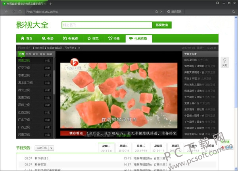Open 天生我财之吾股丰 in the watching list
This screenshot has height=171, width=238.
(x=194, y=85)
